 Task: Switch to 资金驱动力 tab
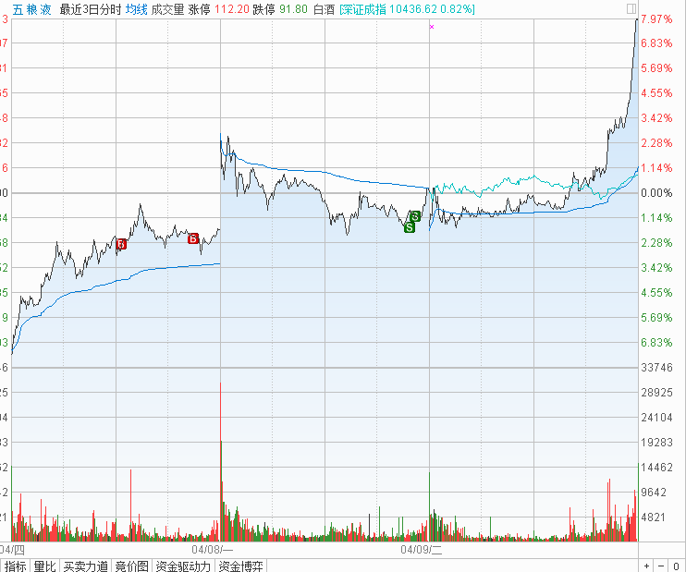(183, 566)
